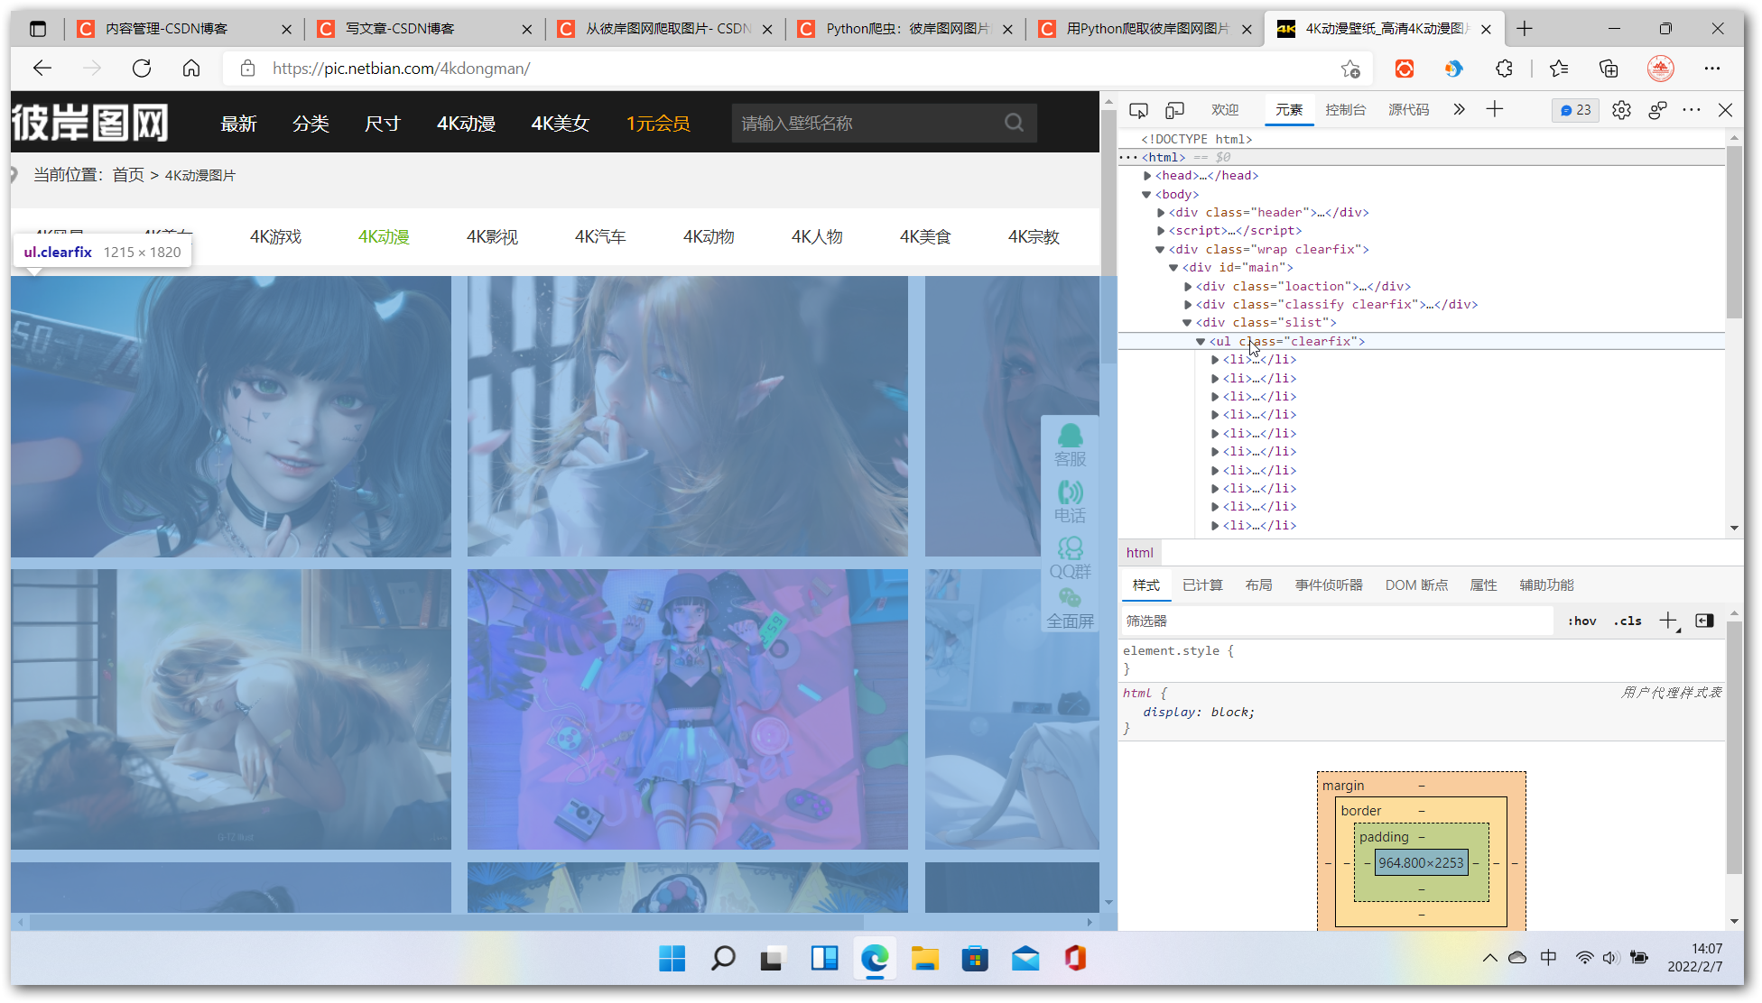Expand div class loaction node
1762x1003 pixels.
[1188, 287]
